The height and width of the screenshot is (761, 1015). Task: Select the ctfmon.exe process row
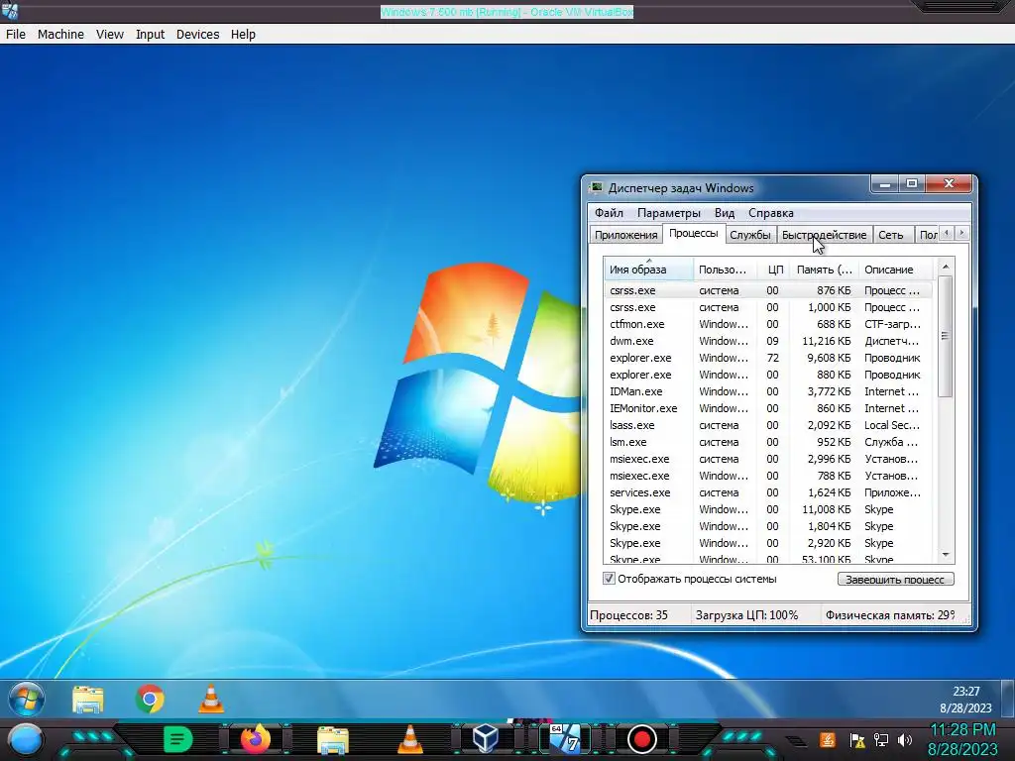pyautogui.click(x=769, y=324)
